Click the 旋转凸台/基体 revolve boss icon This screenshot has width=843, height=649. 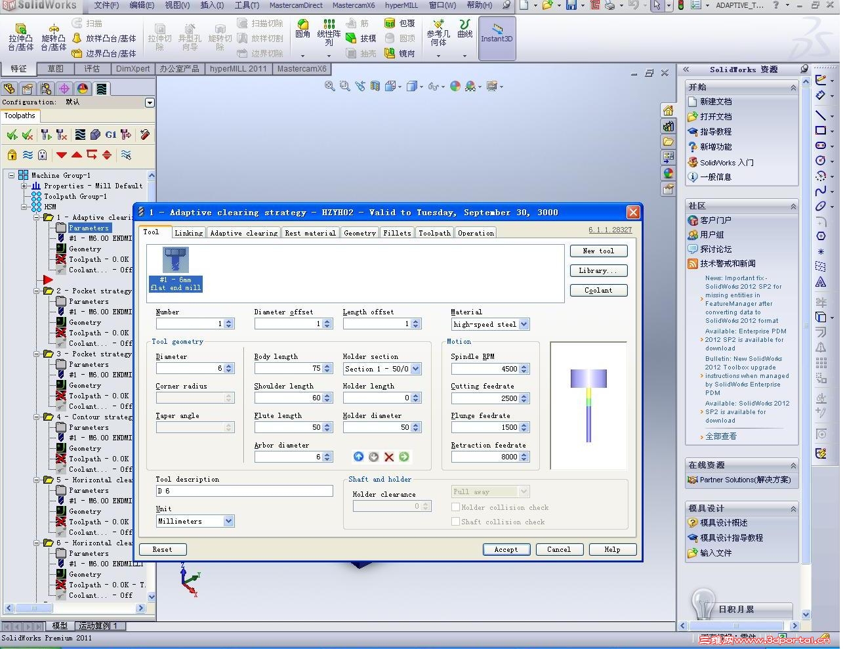click(x=54, y=37)
